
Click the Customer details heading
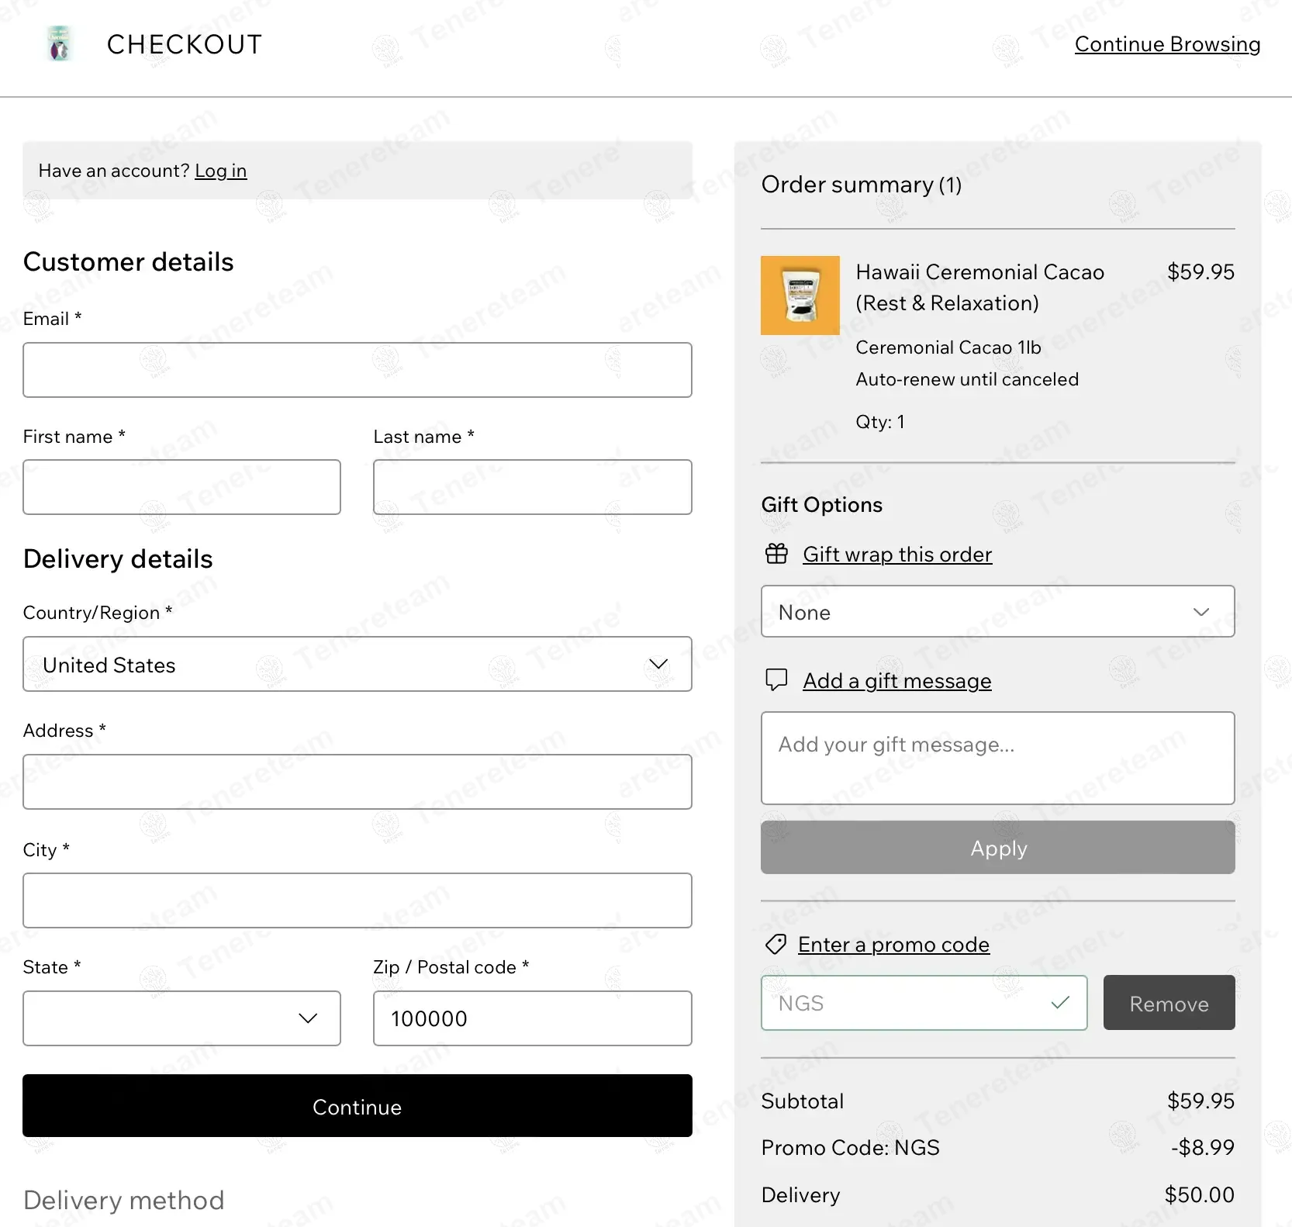pos(129,262)
